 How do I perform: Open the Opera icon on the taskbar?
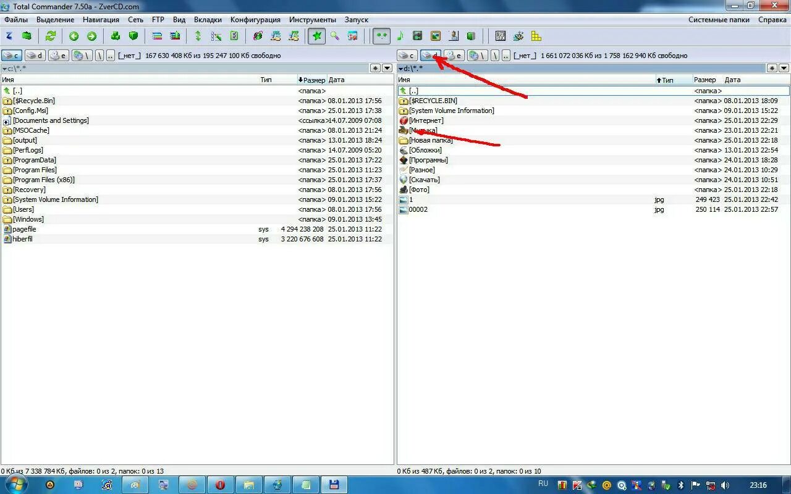coord(220,485)
